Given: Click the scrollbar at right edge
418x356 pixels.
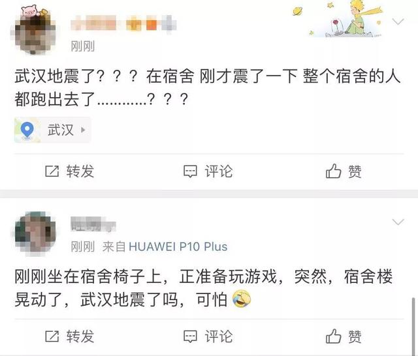Looking at the screenshot, I should (413, 326).
